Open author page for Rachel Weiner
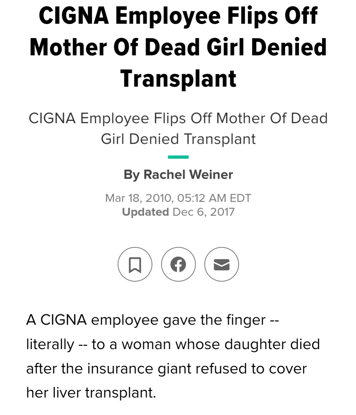 [x=188, y=174]
